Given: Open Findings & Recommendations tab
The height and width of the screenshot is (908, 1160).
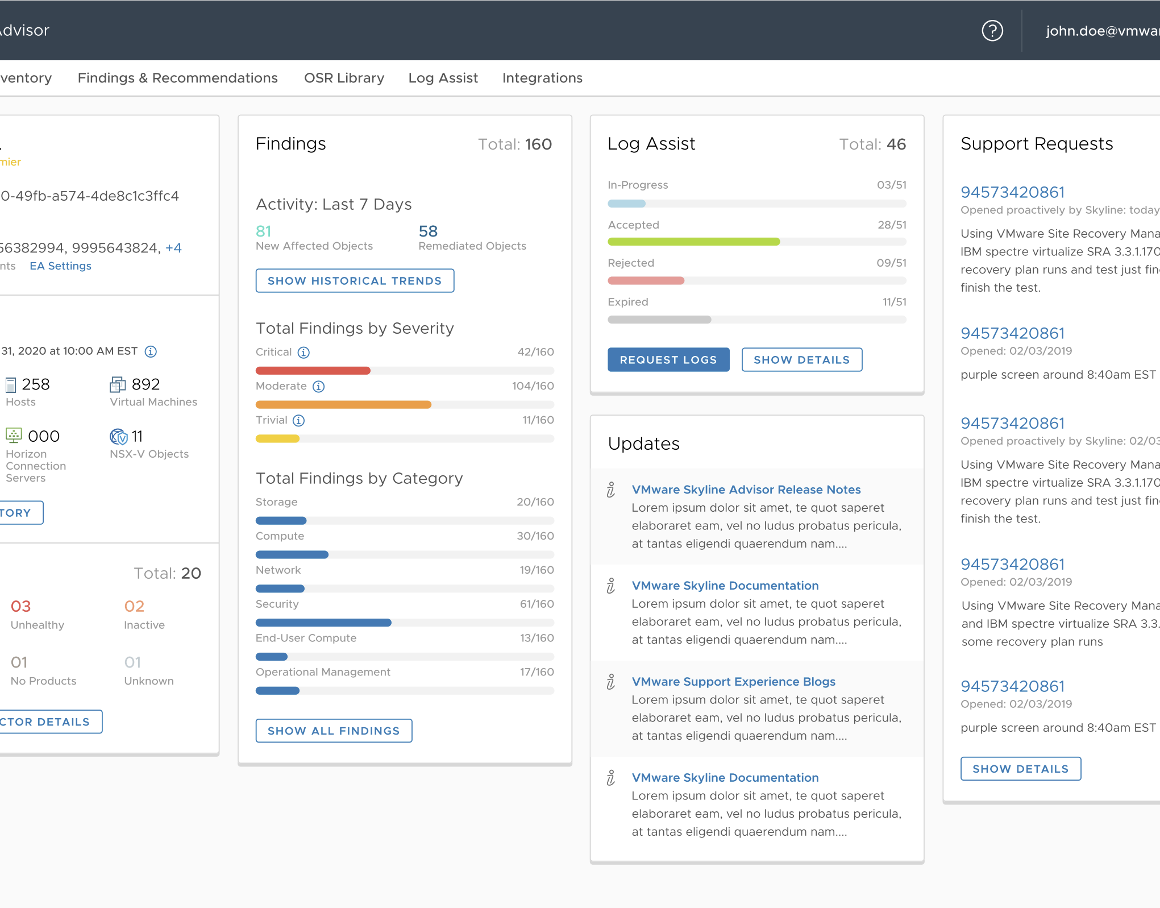Looking at the screenshot, I should pos(178,78).
